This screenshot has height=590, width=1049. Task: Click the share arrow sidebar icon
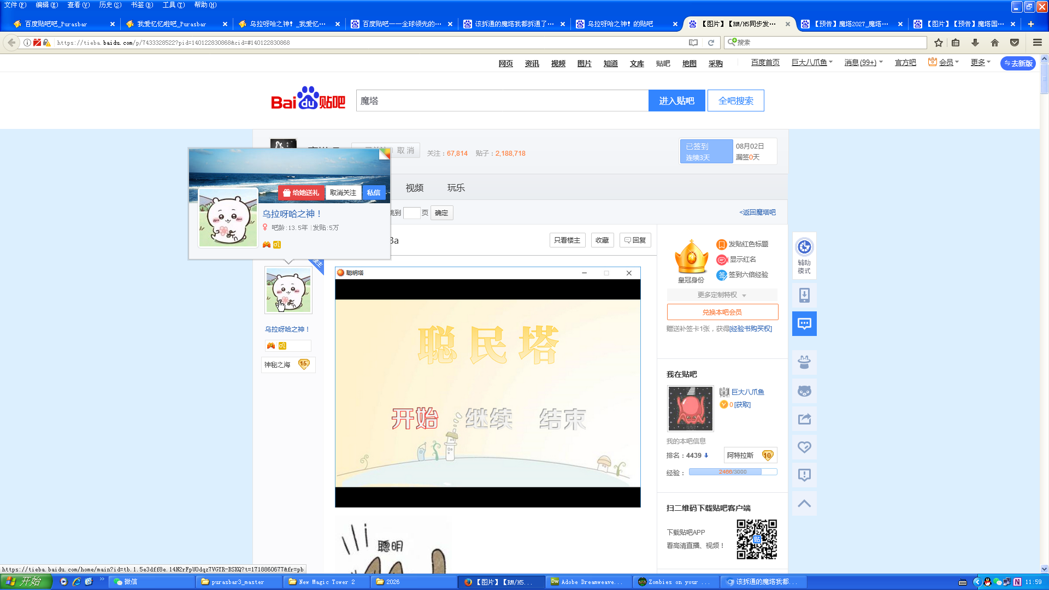pos(804,419)
